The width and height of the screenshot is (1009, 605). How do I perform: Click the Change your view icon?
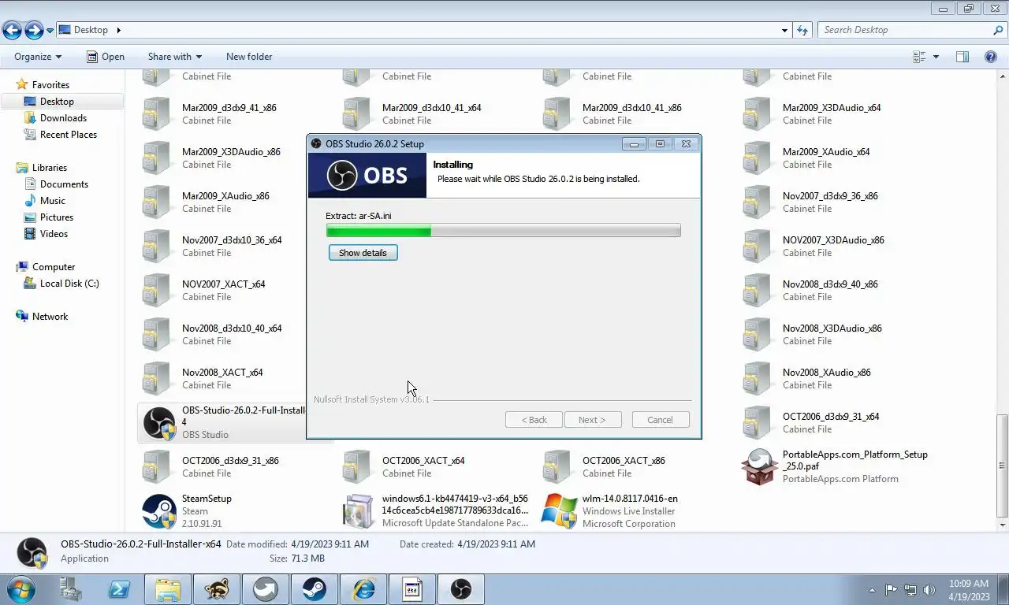[x=919, y=57]
